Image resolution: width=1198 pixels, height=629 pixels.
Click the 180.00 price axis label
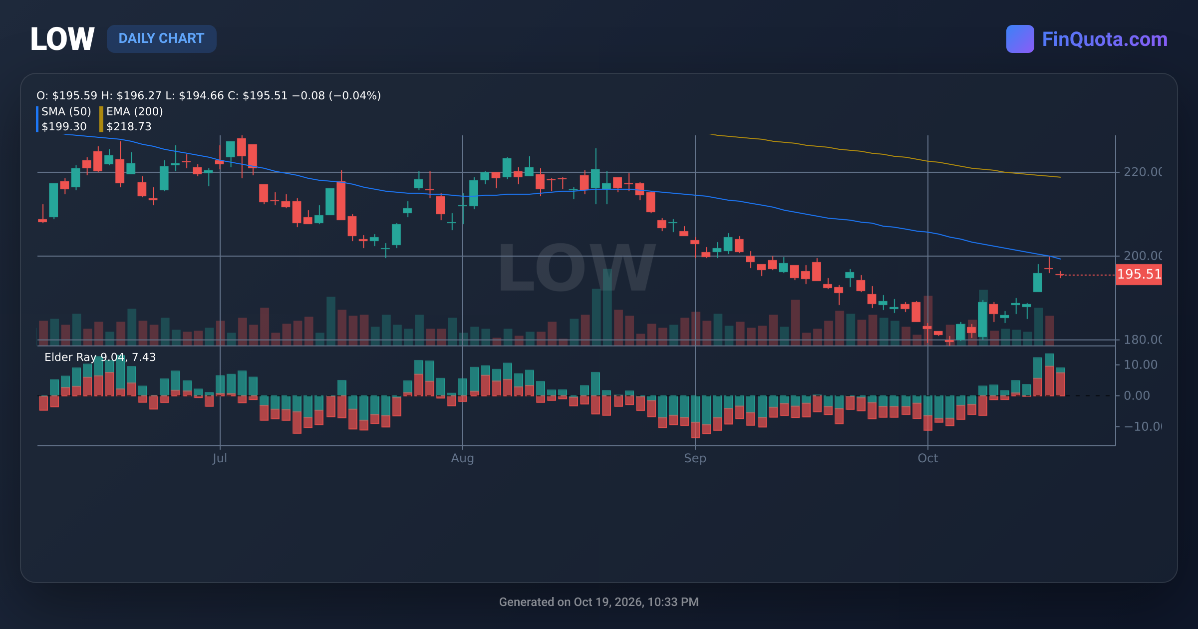pos(1142,340)
